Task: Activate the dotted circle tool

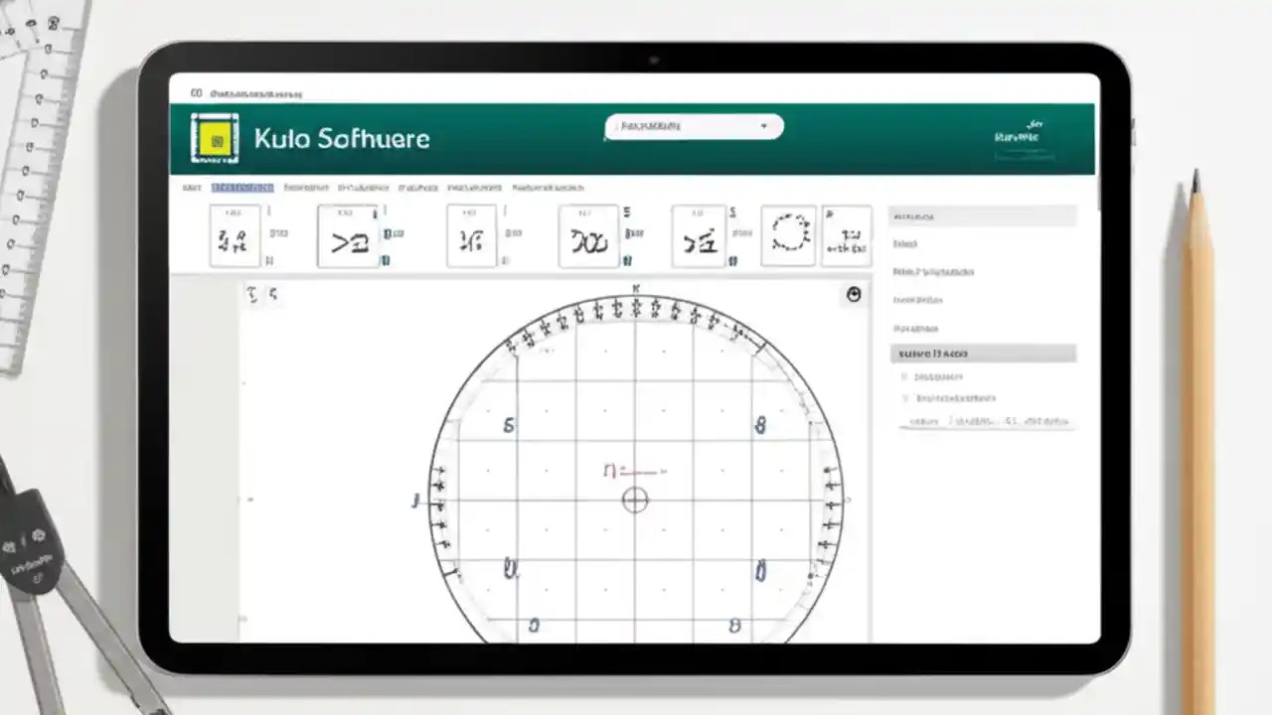Action: tap(788, 235)
